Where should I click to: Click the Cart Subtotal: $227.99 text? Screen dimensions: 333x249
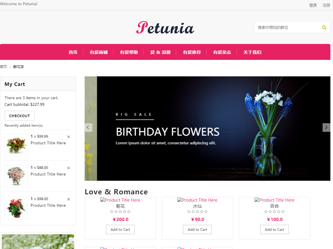pyautogui.click(x=24, y=104)
